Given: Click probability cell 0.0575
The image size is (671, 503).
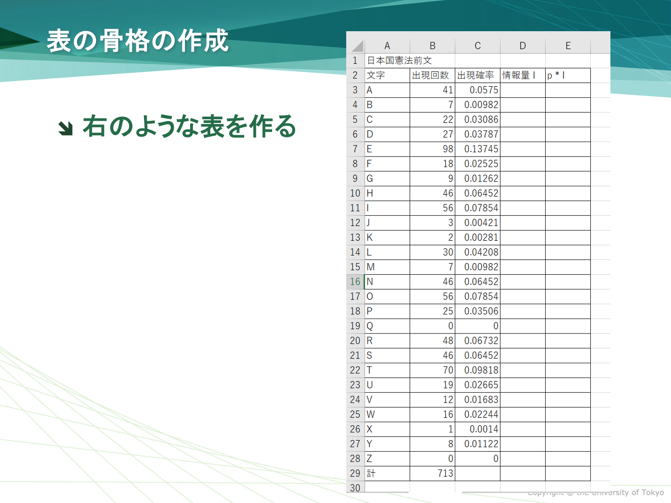Looking at the screenshot, I should click(478, 90).
